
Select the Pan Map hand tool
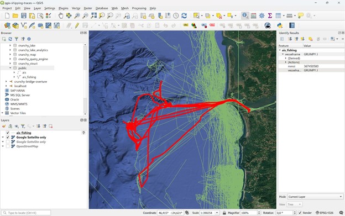pos(60,15)
